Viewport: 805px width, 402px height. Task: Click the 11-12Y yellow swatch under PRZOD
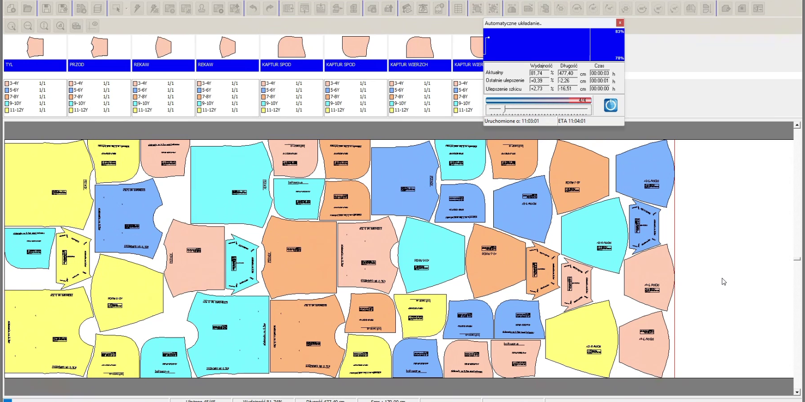click(71, 110)
